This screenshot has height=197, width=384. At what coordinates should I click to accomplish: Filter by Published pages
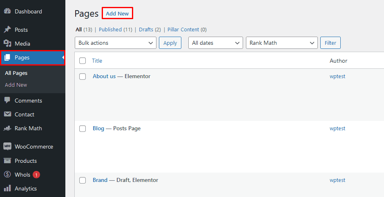point(110,30)
